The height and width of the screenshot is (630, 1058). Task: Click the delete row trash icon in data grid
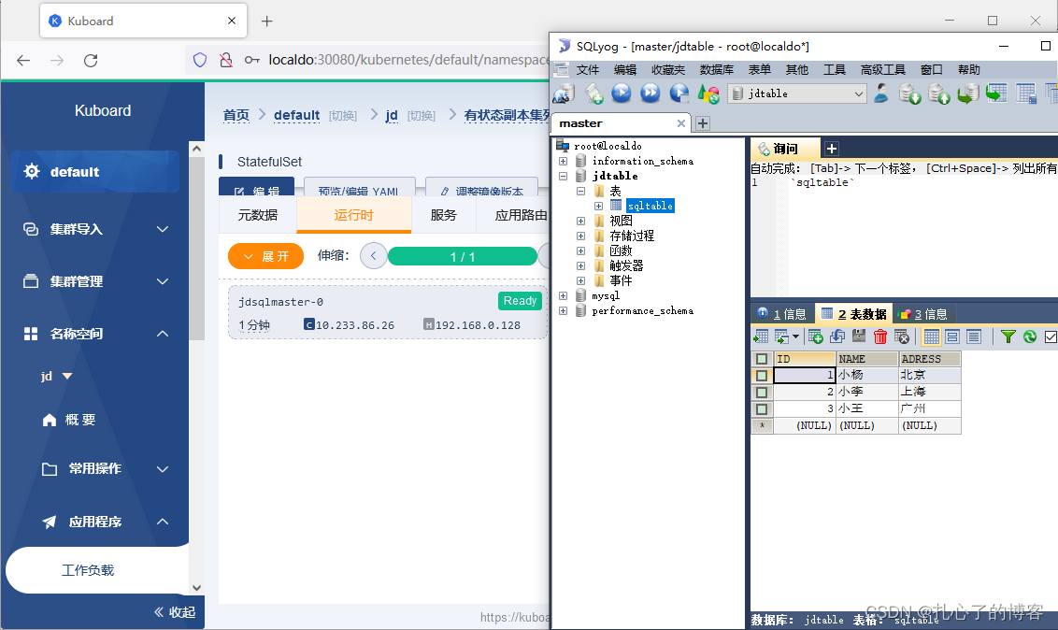[879, 336]
